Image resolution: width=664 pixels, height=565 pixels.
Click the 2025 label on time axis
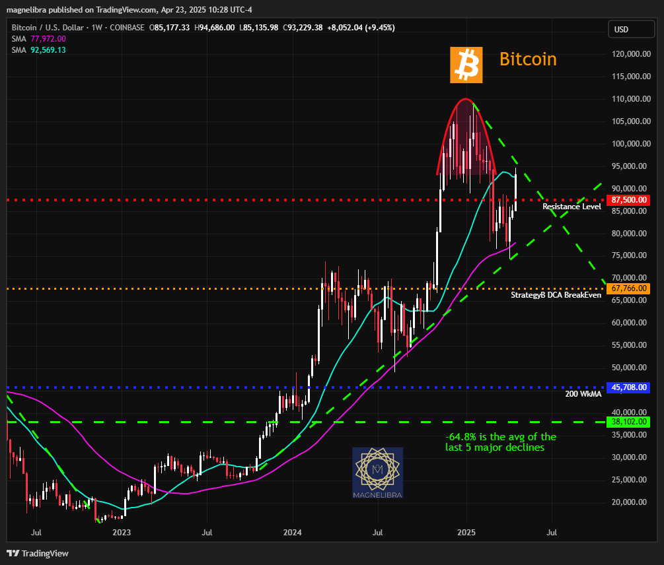466,532
